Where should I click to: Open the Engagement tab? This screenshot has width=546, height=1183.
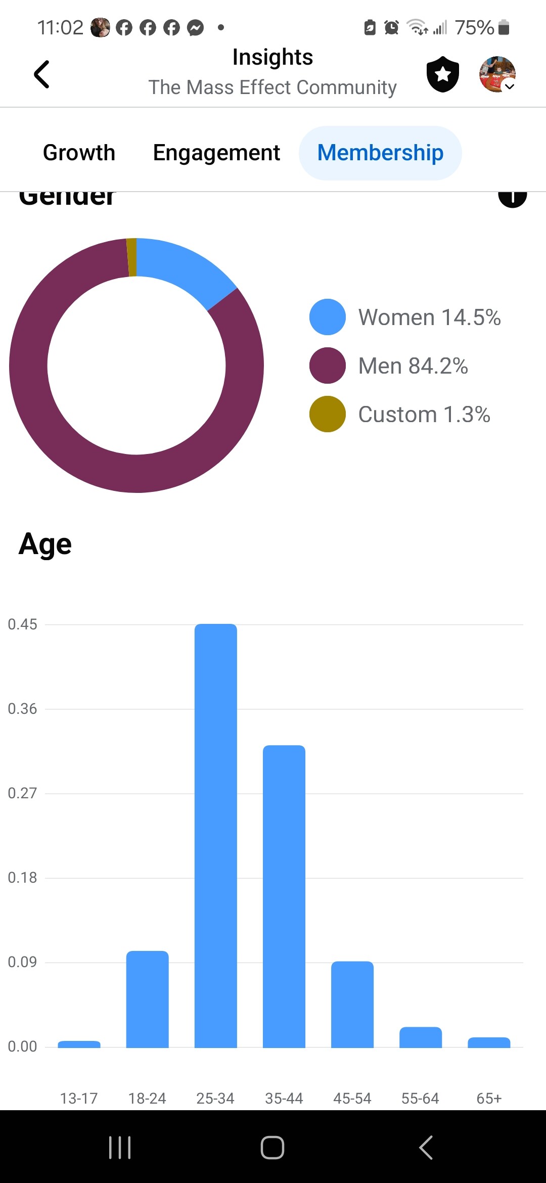[x=216, y=153]
